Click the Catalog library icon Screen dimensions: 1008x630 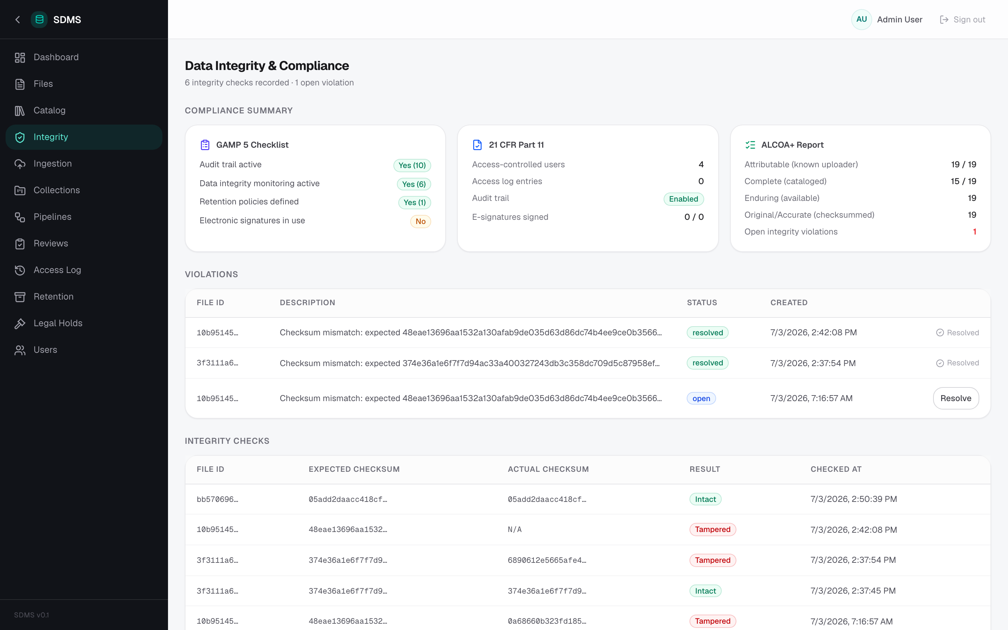(x=20, y=111)
